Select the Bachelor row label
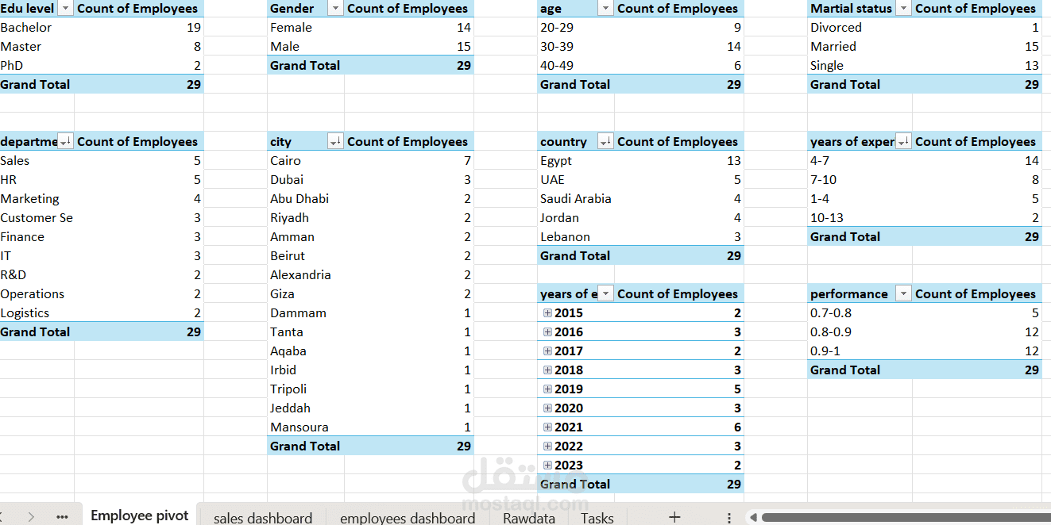This screenshot has height=525, width=1051. coord(26,28)
